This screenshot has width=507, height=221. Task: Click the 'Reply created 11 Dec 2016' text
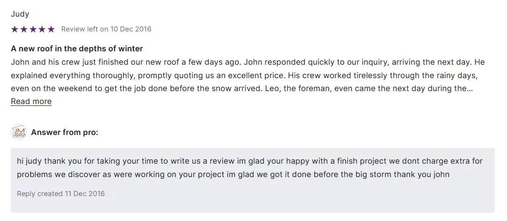coord(61,193)
